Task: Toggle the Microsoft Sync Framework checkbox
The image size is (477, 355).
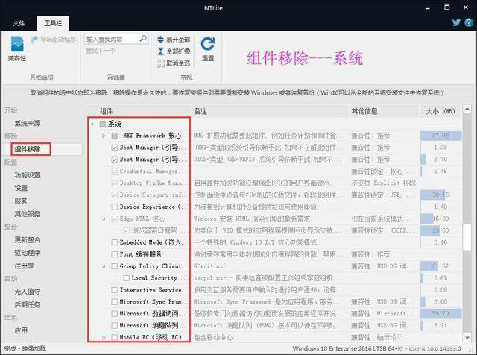Action: (114, 302)
